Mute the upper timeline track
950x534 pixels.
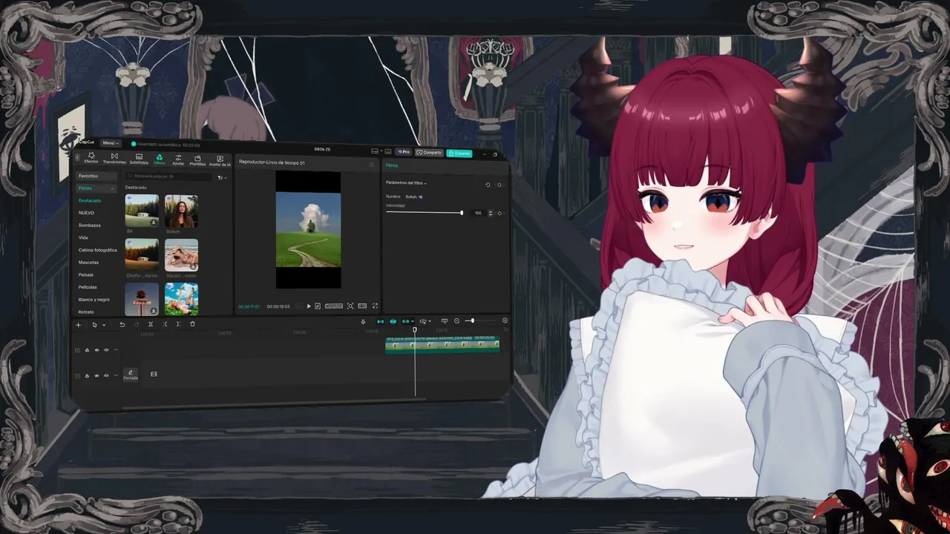106,350
